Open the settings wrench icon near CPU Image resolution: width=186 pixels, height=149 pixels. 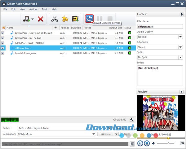click(132, 120)
